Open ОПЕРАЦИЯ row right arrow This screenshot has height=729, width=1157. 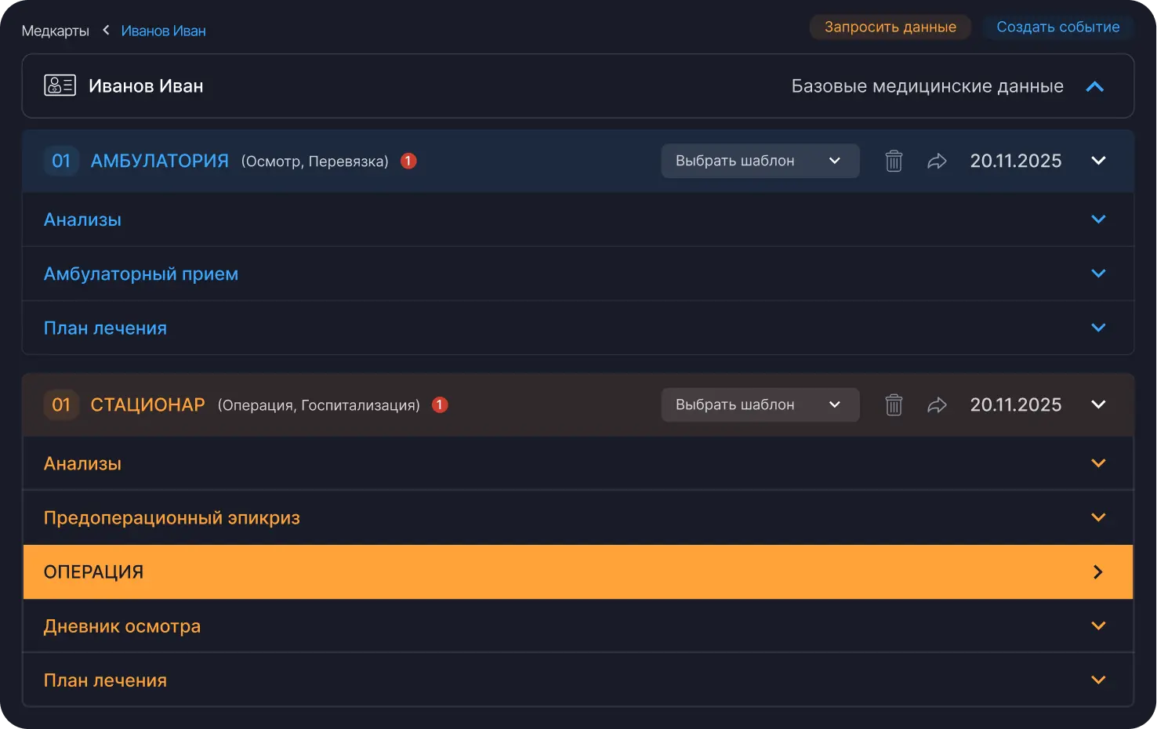(x=1098, y=572)
